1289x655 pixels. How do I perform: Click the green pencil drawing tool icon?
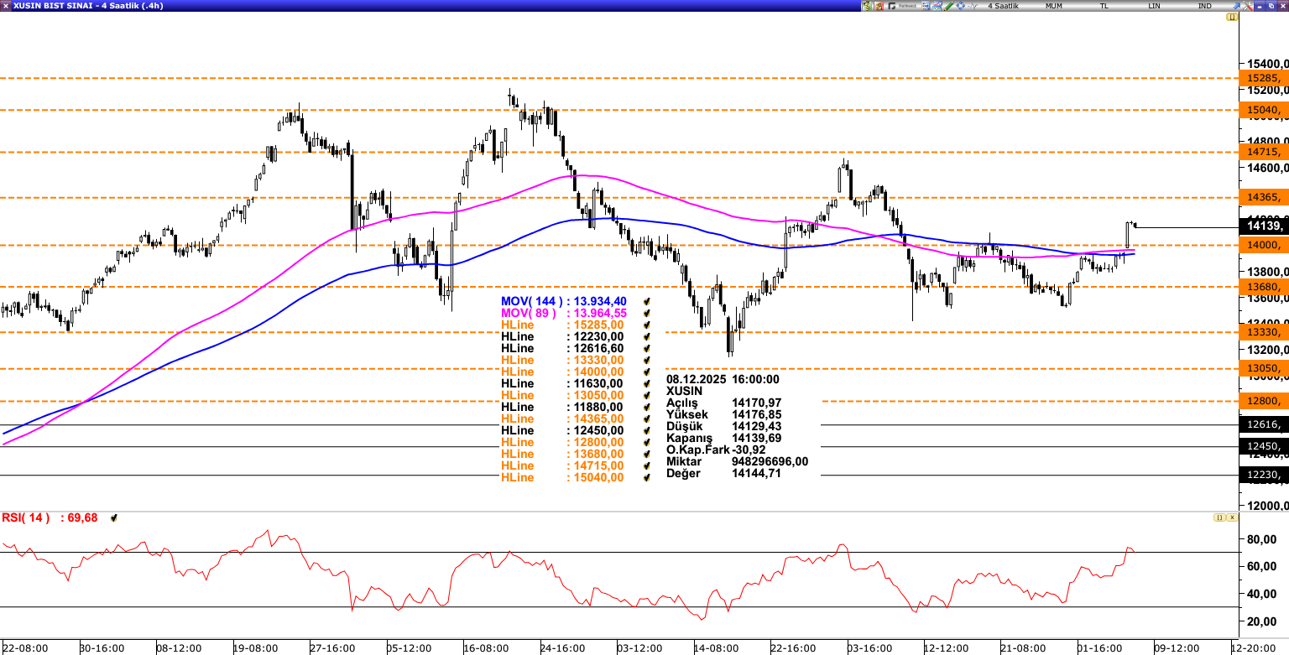[948, 6]
